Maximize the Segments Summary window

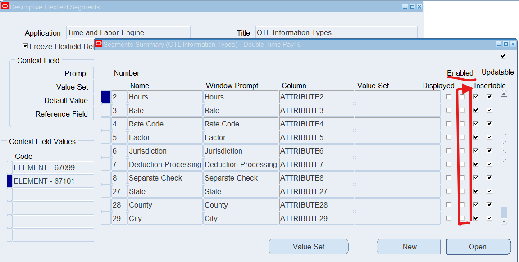tap(505, 44)
